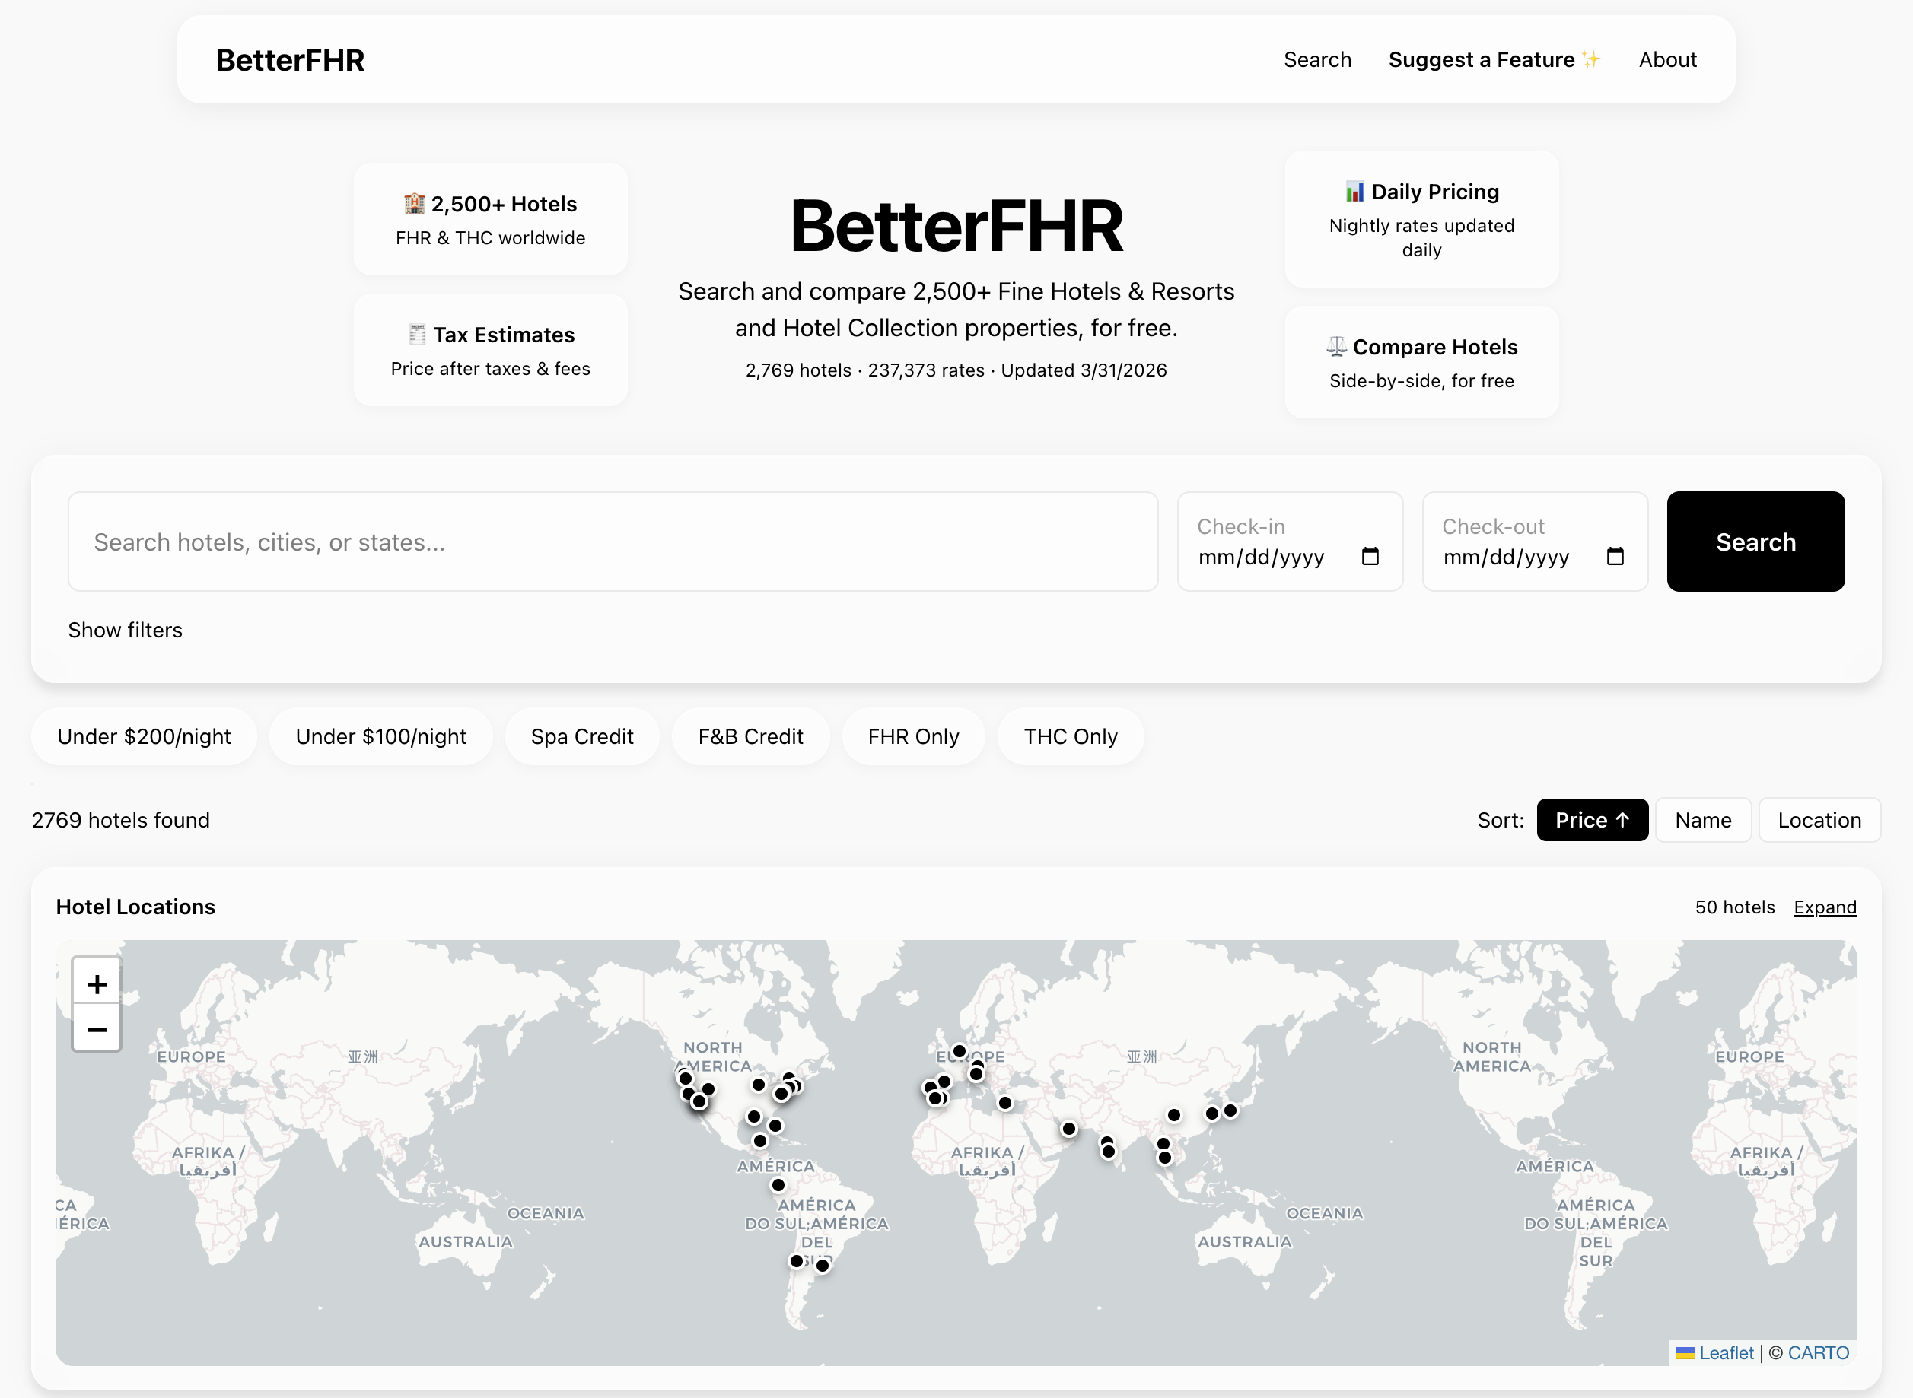Select Search in the top navigation
Viewport: 1913px width, 1398px height.
click(x=1317, y=59)
